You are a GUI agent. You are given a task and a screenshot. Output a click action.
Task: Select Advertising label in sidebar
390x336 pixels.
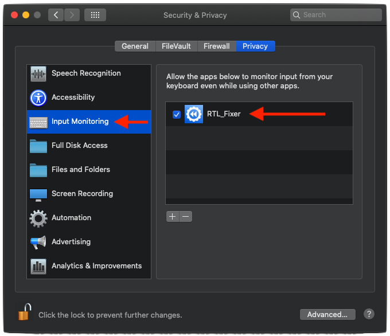pos(71,242)
